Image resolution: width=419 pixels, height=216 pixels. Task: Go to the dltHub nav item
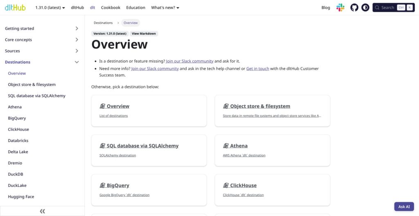77,7
